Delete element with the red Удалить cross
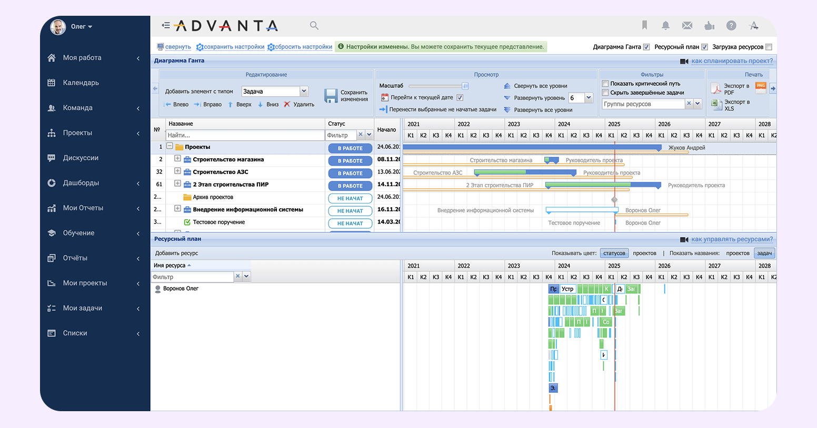Image resolution: width=817 pixels, height=428 pixels. point(299,105)
